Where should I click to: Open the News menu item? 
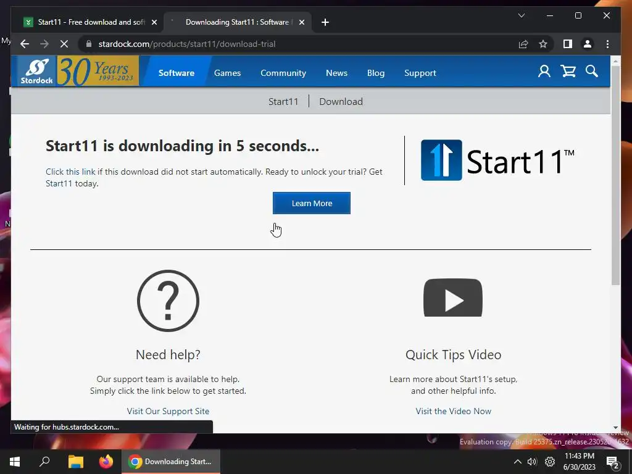[x=336, y=73]
